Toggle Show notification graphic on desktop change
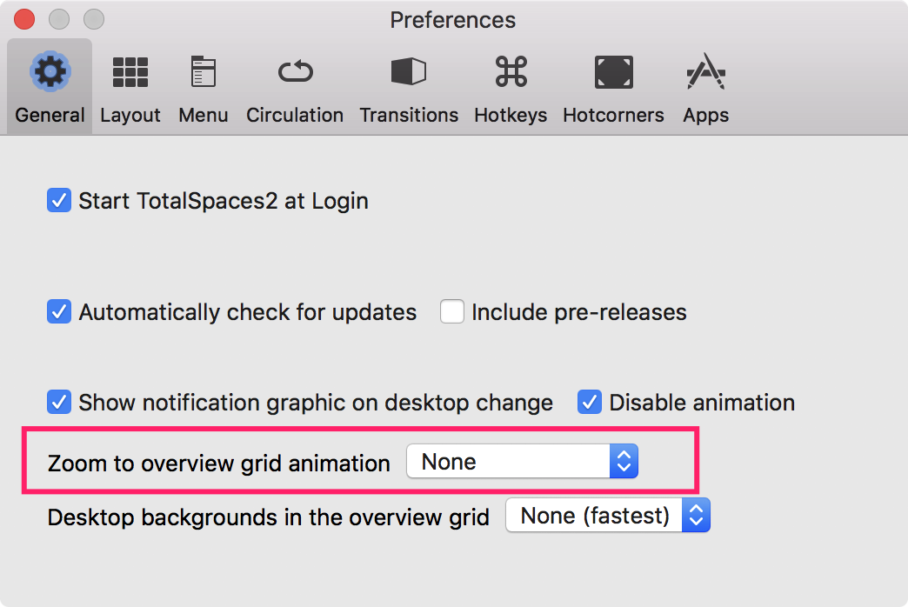Image resolution: width=908 pixels, height=607 pixels. 59,403
